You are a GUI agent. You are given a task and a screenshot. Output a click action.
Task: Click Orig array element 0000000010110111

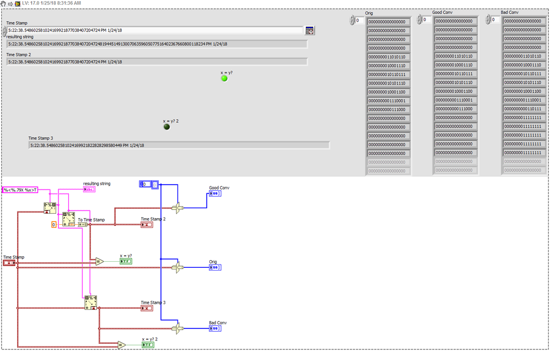388,74
